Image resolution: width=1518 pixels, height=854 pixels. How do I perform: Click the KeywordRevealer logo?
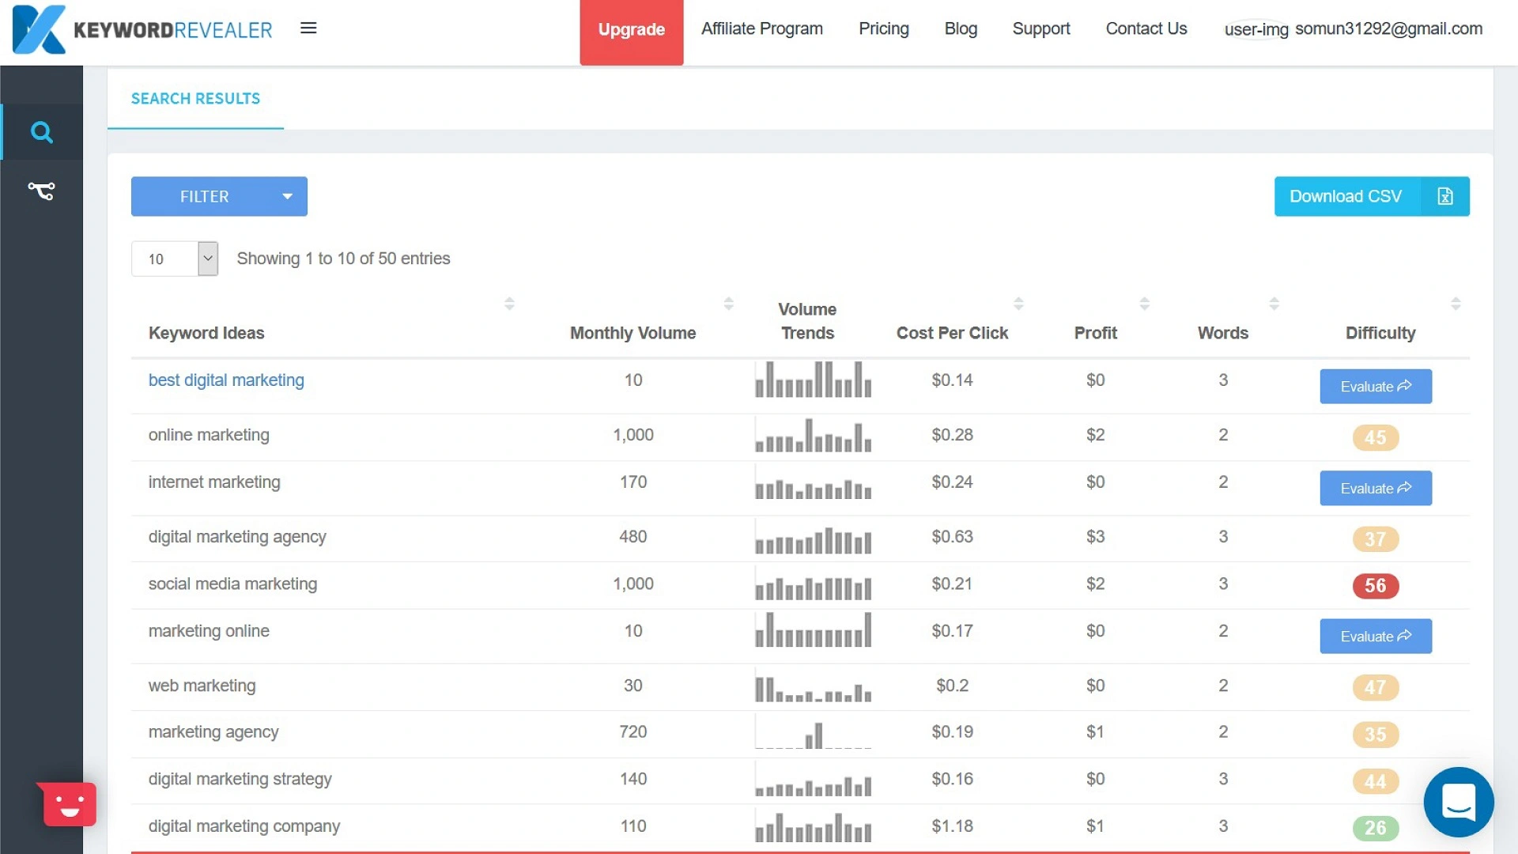[x=142, y=29]
